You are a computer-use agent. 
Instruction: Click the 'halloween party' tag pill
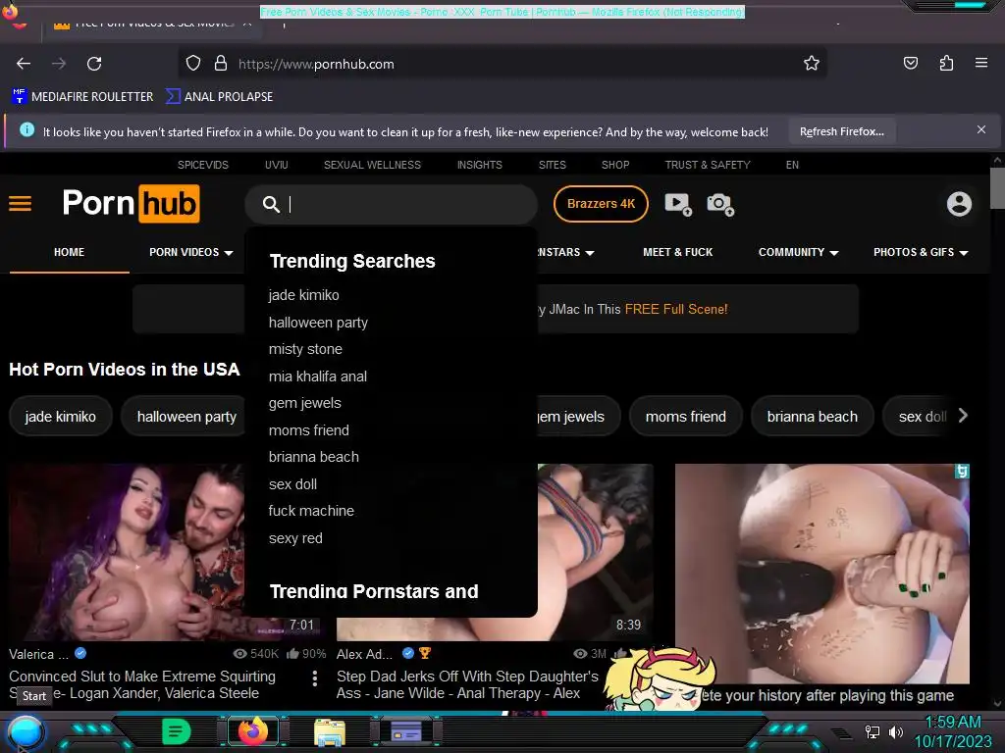[x=185, y=416]
